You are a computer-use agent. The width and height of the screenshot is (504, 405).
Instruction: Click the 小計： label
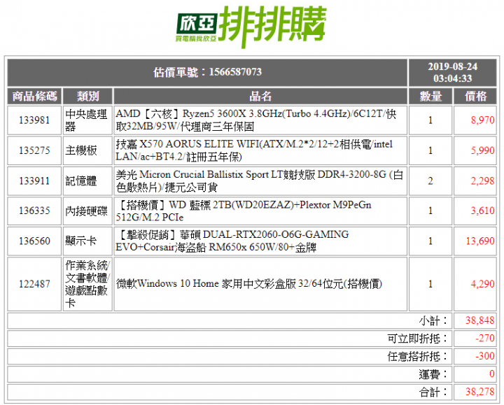pyautogui.click(x=433, y=320)
